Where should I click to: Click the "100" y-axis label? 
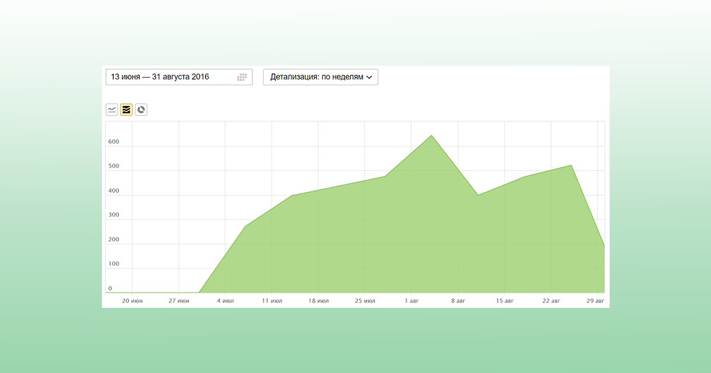(x=114, y=264)
